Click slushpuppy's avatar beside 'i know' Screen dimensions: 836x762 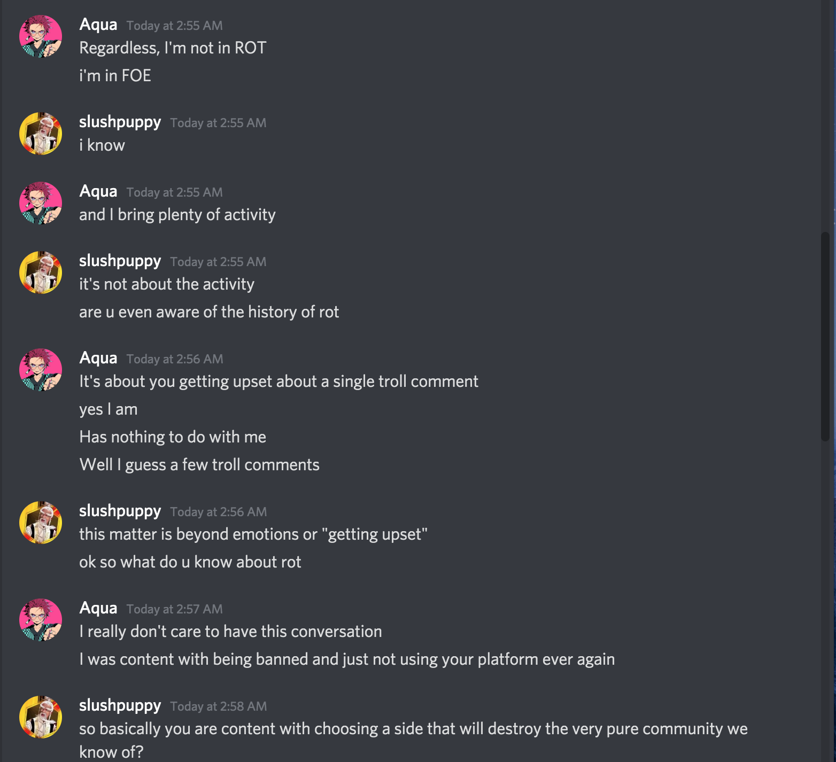pos(41,134)
